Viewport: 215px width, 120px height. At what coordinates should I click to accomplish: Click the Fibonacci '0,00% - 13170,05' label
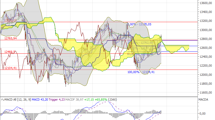coord(139,24)
